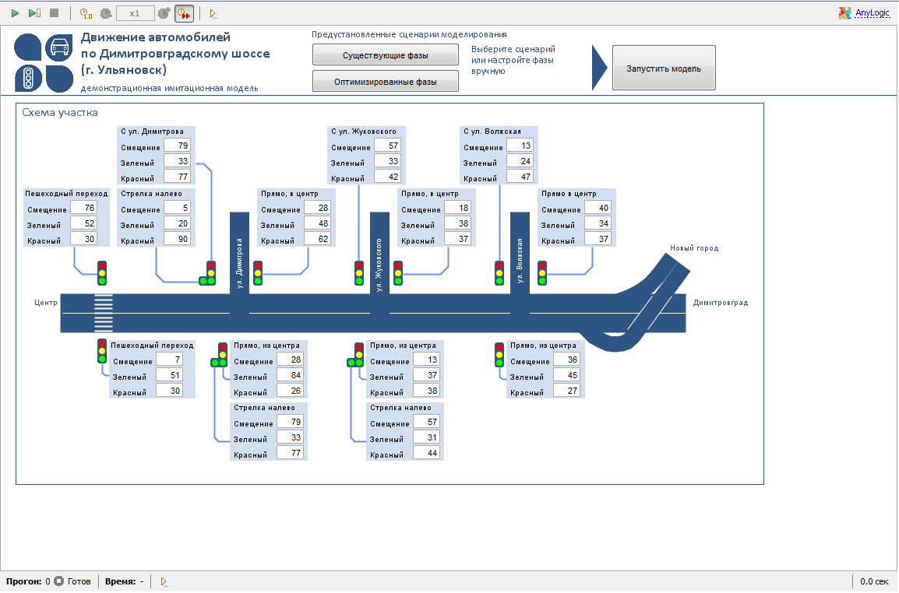Toggle virtual time fast-forward mode icon
The width and height of the screenshot is (899, 593).
(x=184, y=13)
